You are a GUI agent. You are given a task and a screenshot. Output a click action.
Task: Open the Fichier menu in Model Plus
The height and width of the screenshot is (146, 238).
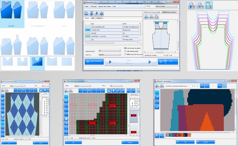pyautogui.click(x=86, y=7)
